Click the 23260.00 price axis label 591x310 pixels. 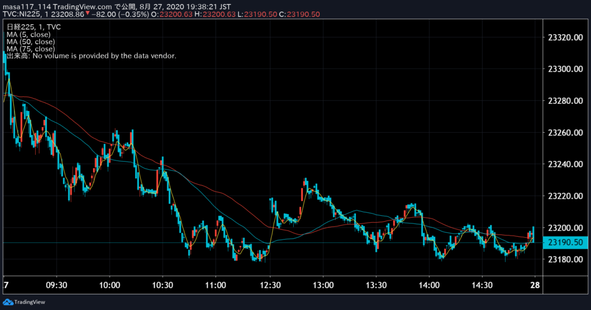pyautogui.click(x=566, y=133)
